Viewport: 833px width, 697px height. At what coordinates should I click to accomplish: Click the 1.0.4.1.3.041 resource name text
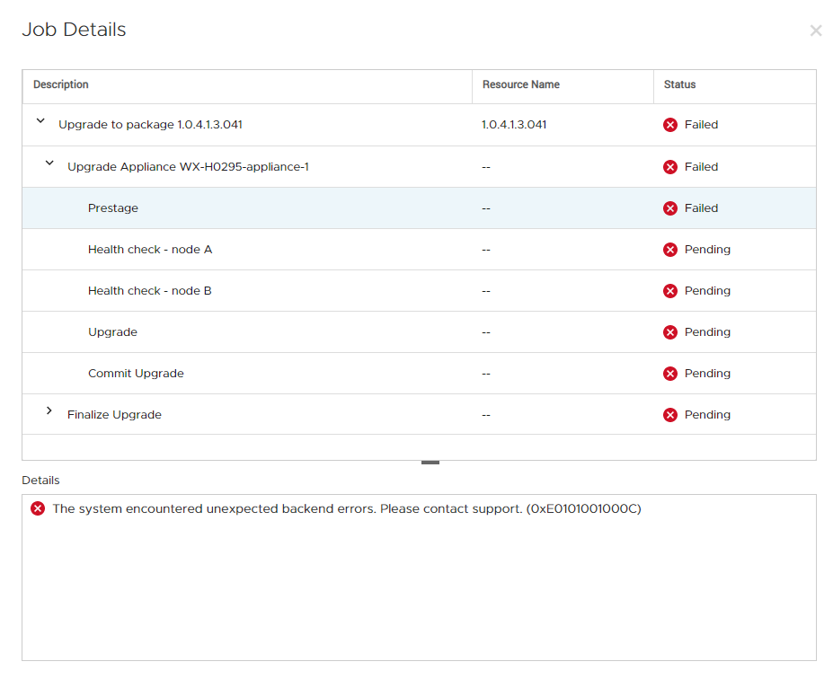(x=514, y=125)
